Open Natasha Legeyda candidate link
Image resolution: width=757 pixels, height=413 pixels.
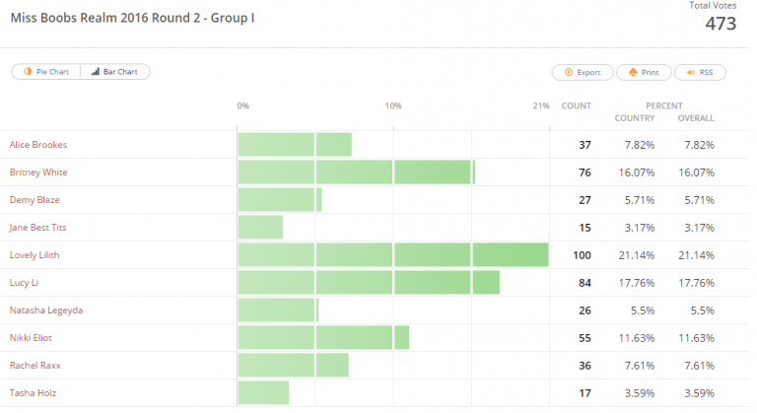click(46, 310)
